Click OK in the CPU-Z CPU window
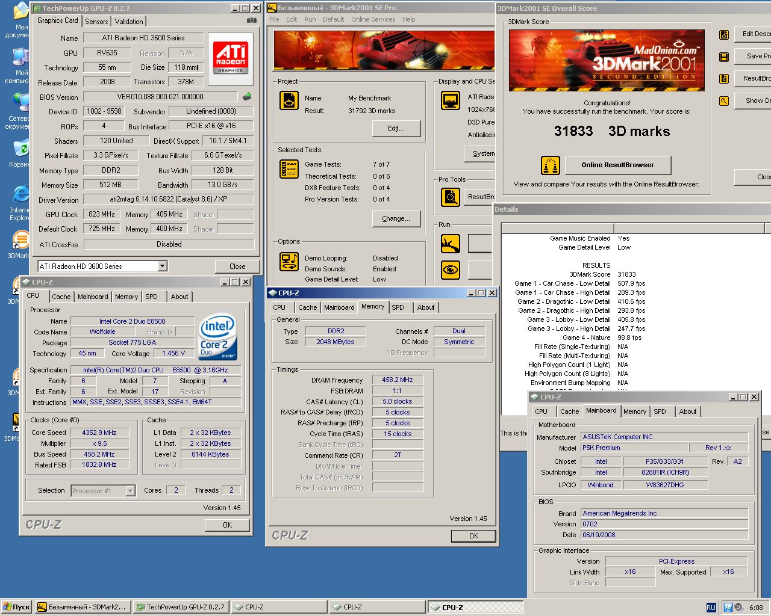Image resolution: width=771 pixels, height=616 pixels. click(x=227, y=525)
